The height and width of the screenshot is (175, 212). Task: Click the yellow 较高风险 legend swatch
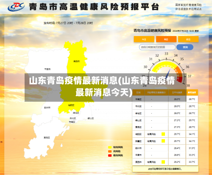(110, 147)
